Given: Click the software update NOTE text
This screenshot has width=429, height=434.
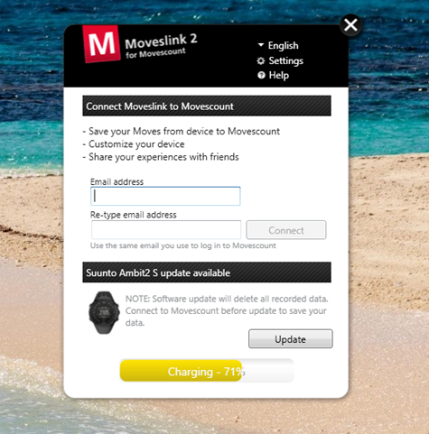Looking at the screenshot, I should [x=227, y=310].
